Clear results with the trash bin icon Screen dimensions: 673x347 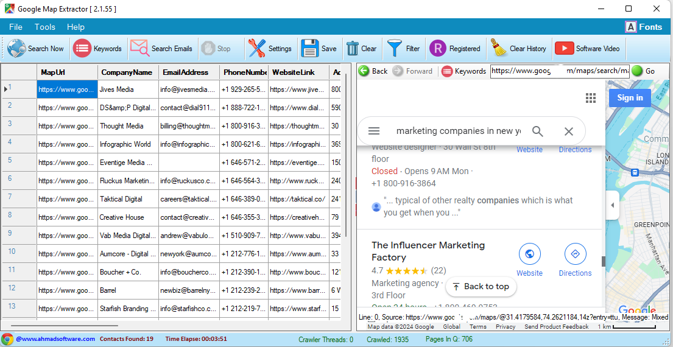tap(353, 49)
